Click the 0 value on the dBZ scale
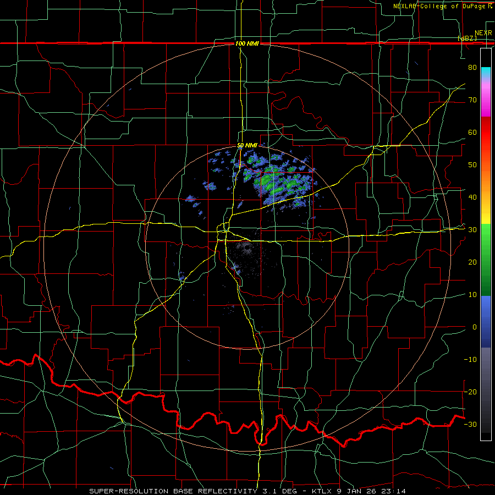The width and height of the screenshot is (495, 495). [x=475, y=327]
